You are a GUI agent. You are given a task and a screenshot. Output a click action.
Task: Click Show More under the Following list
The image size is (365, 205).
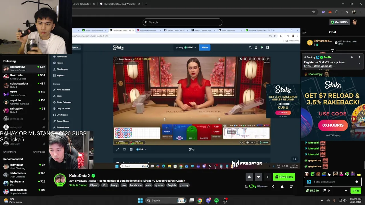tap(10, 152)
